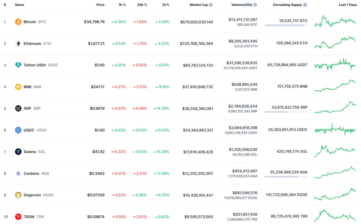Click Cardano's circulating supply progress bar
The height and width of the screenshot is (224, 361).
(286, 177)
